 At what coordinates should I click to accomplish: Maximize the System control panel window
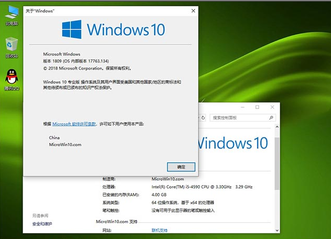(257, 107)
